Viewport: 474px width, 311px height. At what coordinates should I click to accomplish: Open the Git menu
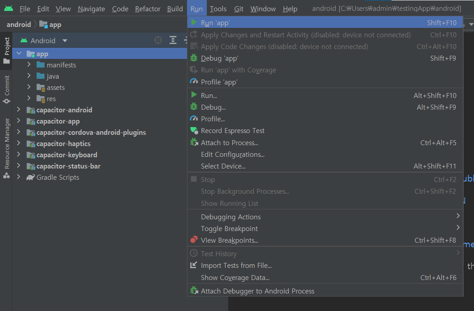pyautogui.click(x=238, y=9)
